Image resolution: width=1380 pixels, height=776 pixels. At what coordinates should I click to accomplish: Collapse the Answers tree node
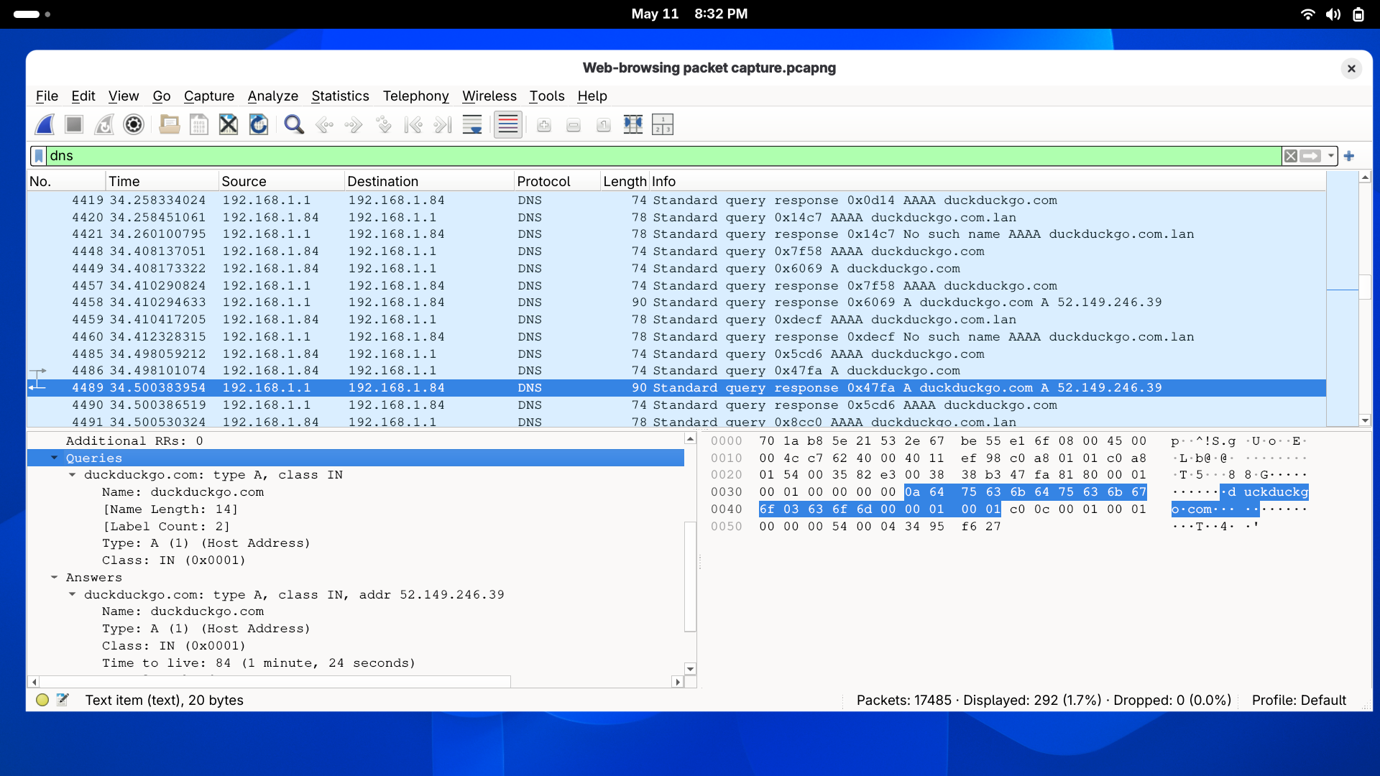tap(55, 577)
